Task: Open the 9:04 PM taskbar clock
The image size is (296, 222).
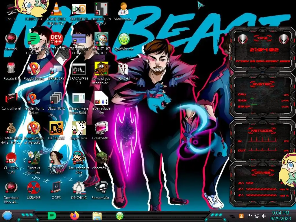Action: pos(280,216)
